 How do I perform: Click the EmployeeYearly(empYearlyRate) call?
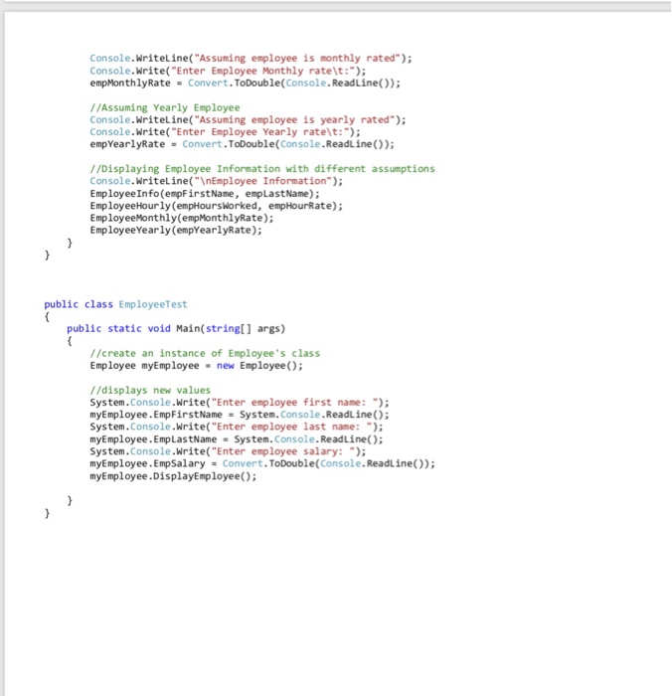(x=176, y=230)
